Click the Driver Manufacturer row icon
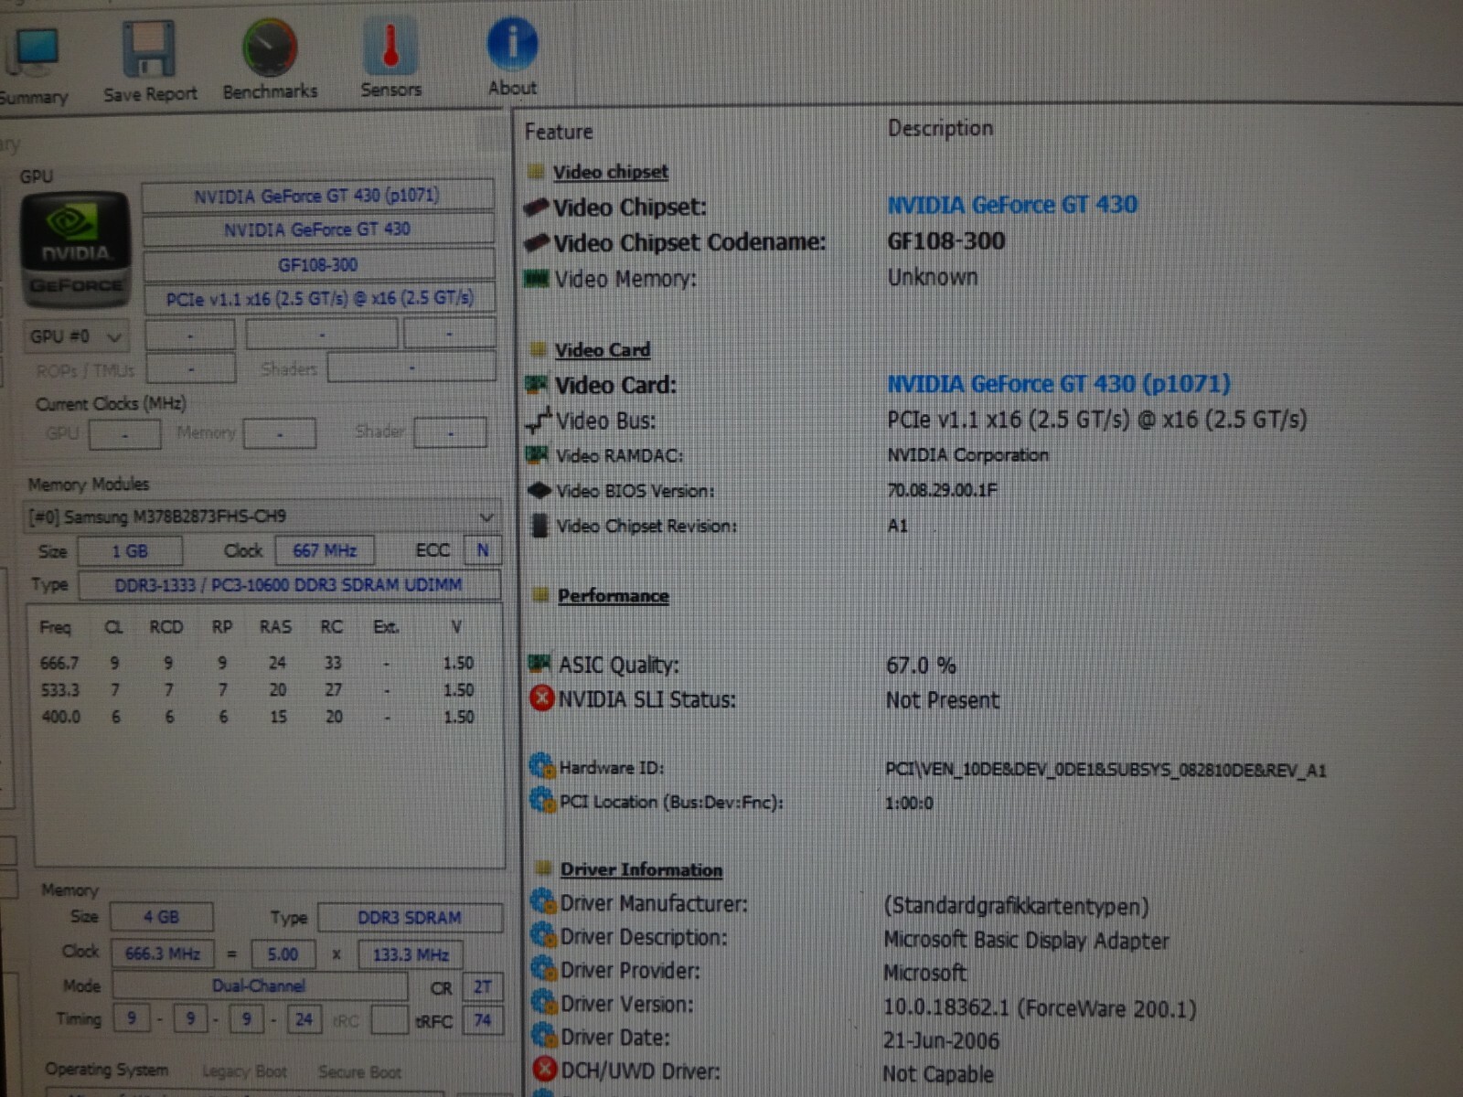This screenshot has height=1097, width=1463. 543,902
